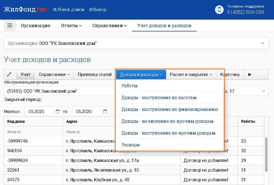Open the Отчеты dropdown menu
The image size is (274, 185).
pos(71,26)
